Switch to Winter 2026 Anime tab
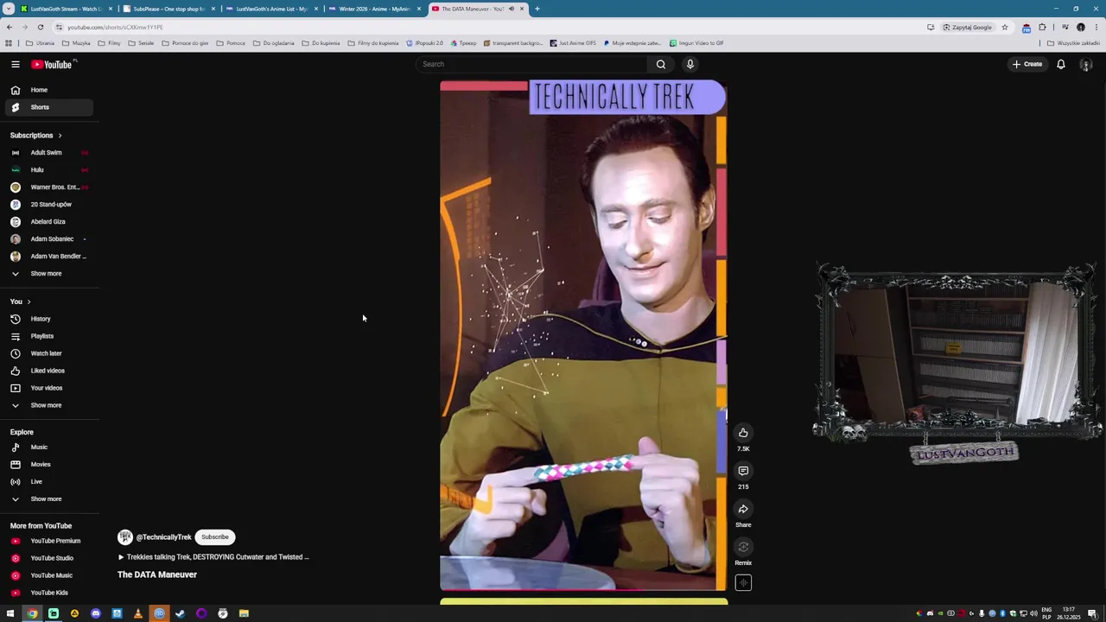The height and width of the screenshot is (622, 1106). click(373, 9)
